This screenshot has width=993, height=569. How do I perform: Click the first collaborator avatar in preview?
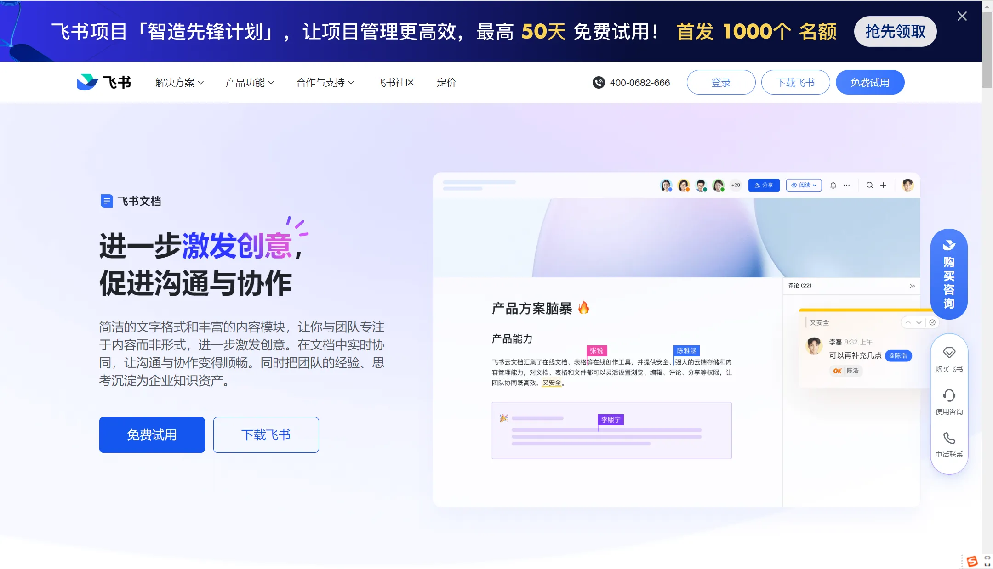(666, 185)
